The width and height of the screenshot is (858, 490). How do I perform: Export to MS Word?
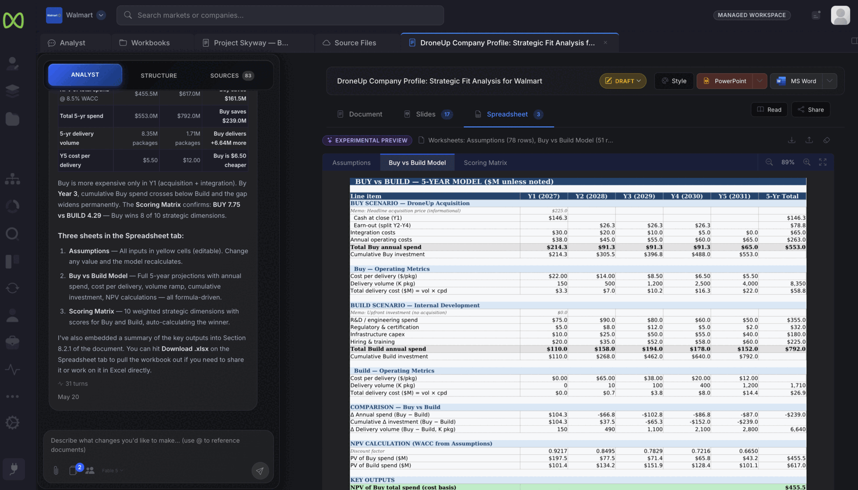coord(796,81)
